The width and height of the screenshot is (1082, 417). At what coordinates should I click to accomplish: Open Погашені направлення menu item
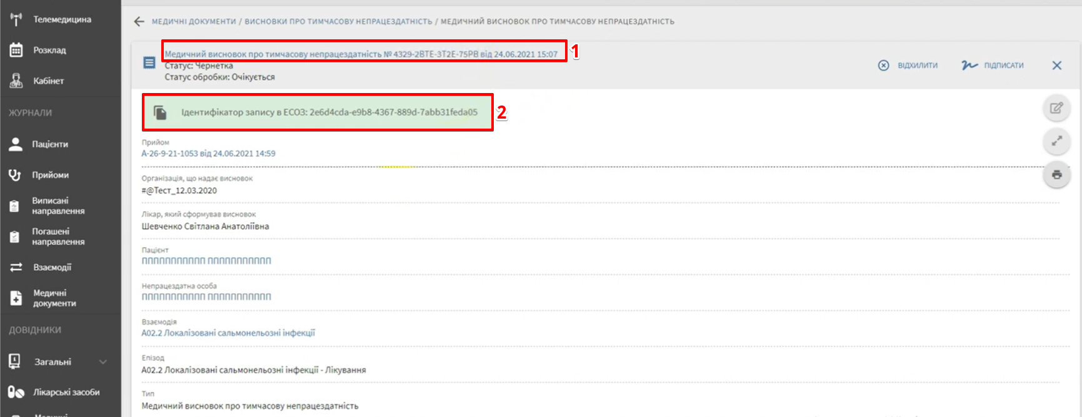coord(58,237)
